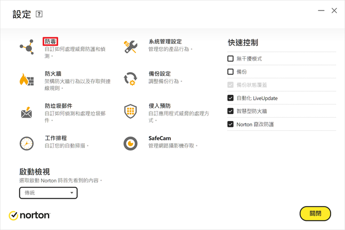Click the 設定 window title
This screenshot has height=230, width=345.
22,14
